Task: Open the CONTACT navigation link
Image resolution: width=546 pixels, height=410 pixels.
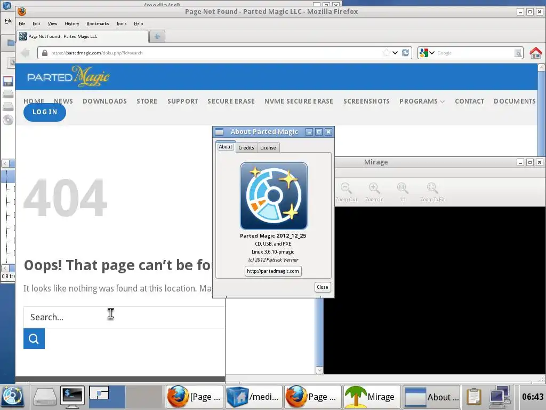Action: pyautogui.click(x=469, y=101)
